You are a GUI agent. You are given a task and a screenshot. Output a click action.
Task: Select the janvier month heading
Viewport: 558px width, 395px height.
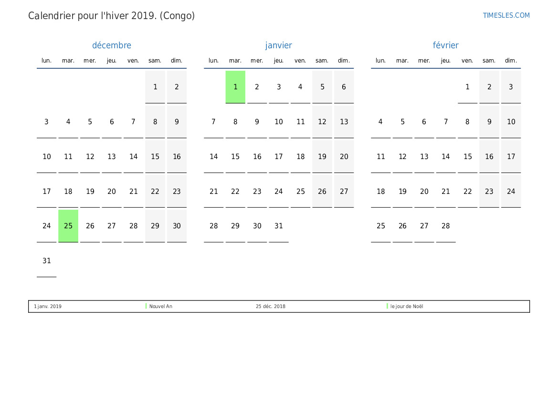[279, 45]
